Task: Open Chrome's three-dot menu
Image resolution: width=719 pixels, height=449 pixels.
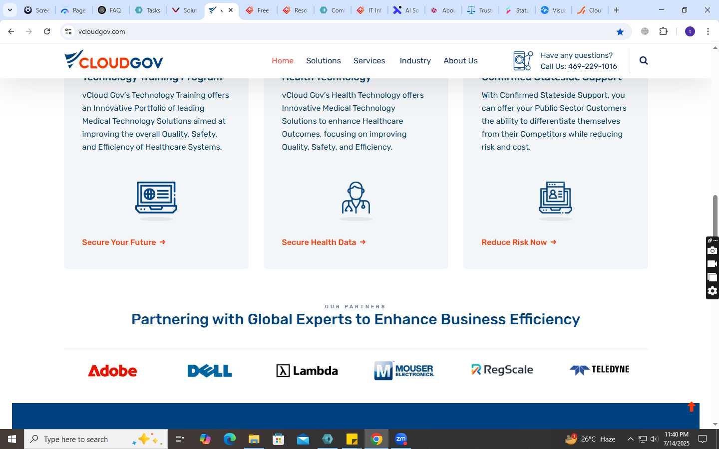Action: click(x=708, y=31)
